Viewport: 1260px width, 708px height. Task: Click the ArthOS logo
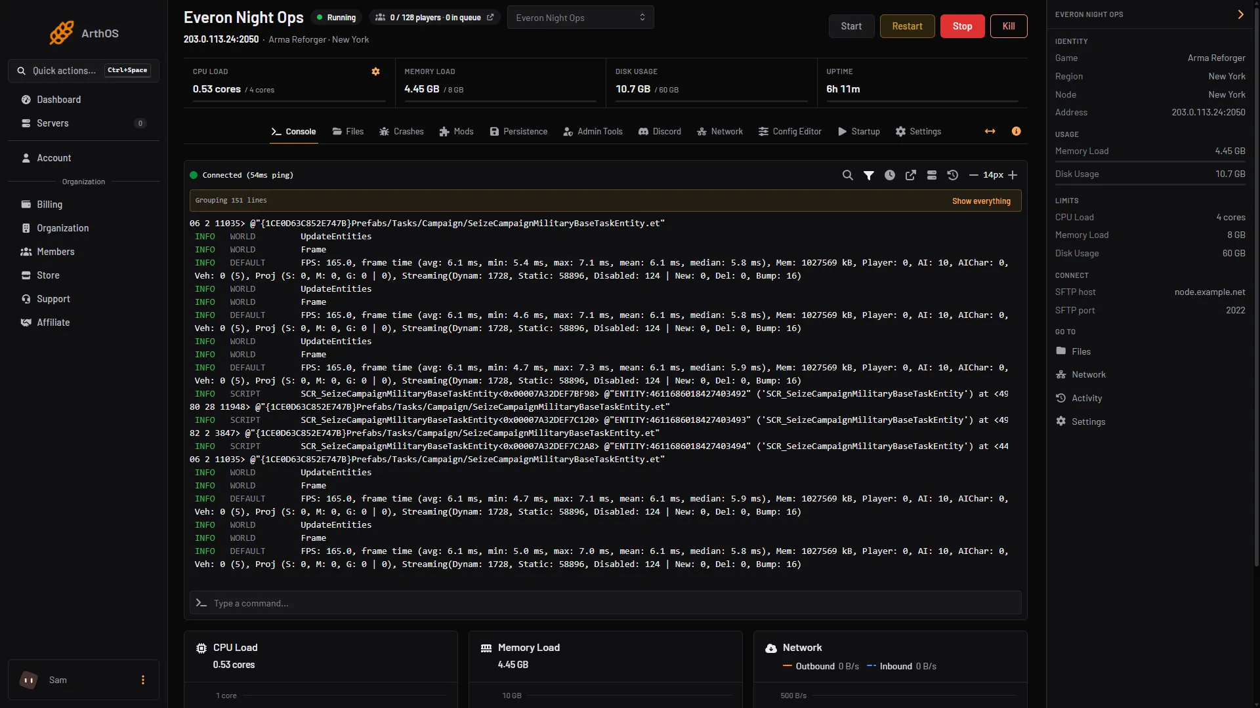pos(84,33)
